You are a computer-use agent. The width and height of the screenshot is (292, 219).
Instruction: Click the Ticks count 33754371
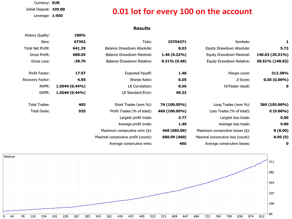tap(177, 42)
